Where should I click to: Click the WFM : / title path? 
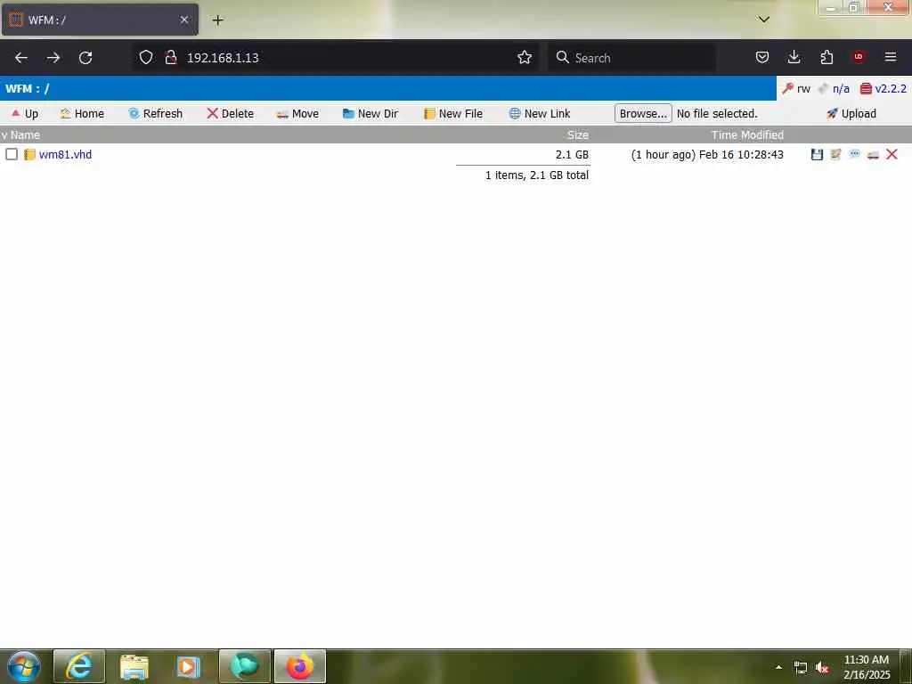coord(28,88)
